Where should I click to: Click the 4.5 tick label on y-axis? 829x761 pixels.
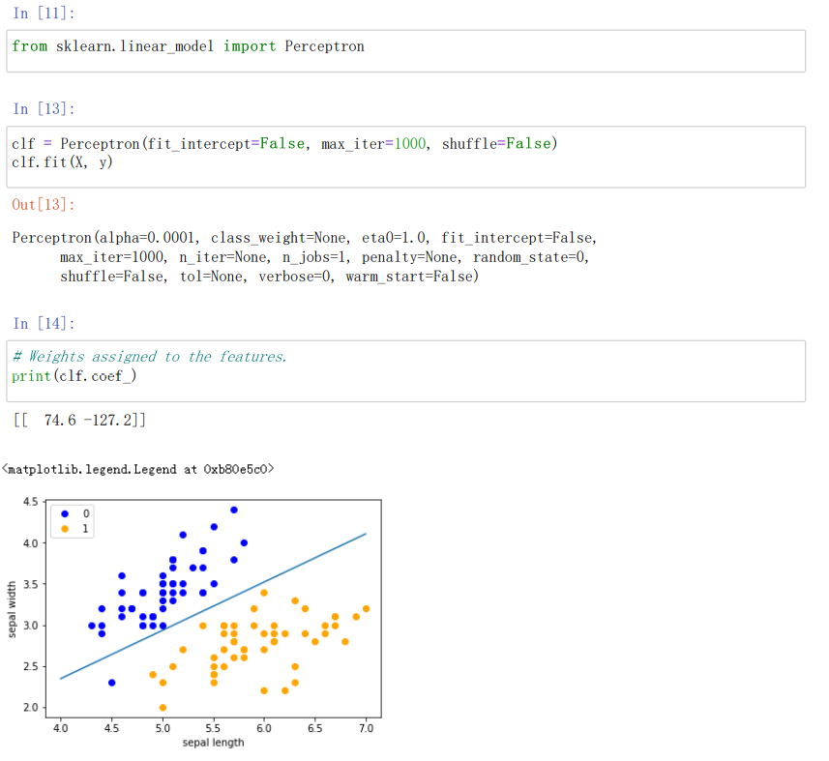pyautogui.click(x=30, y=502)
